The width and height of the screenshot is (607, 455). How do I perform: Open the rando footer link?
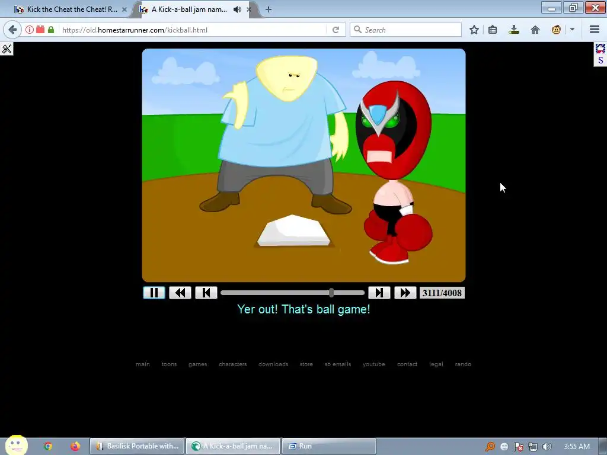[x=463, y=364]
